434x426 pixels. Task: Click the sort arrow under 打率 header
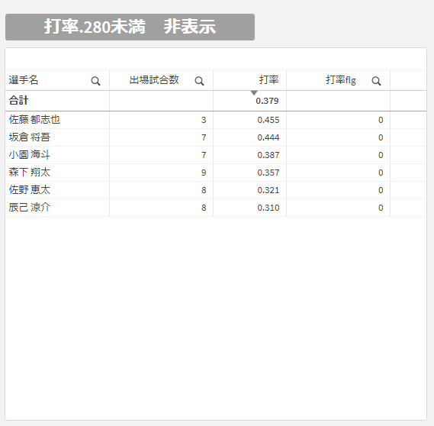[x=254, y=93]
